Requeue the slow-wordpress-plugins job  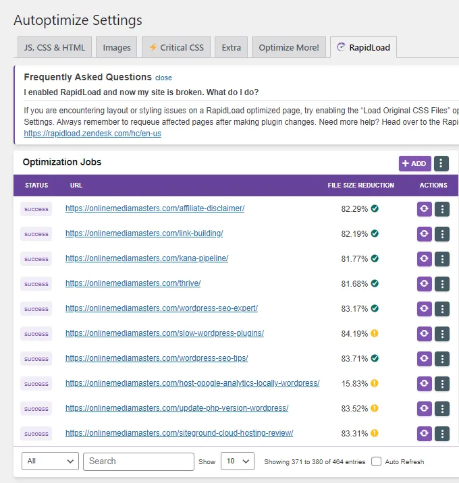click(x=424, y=334)
